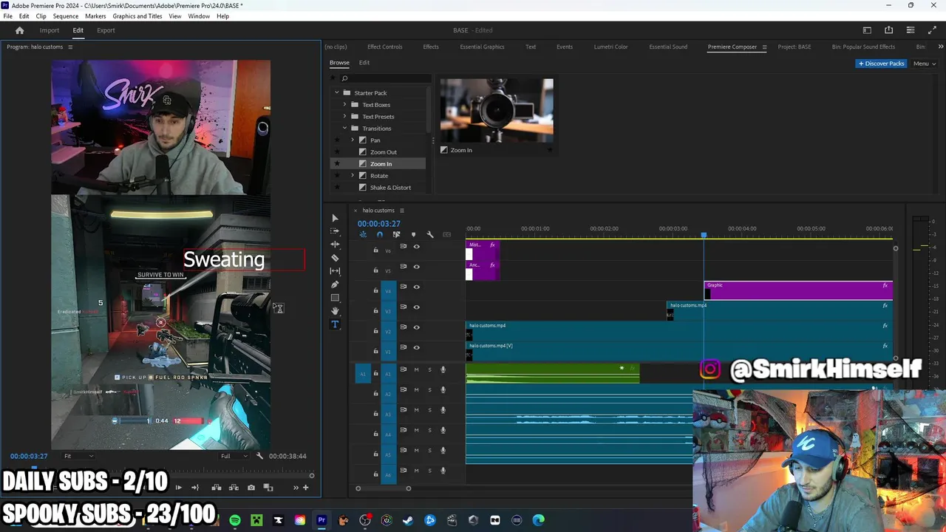This screenshot has height=532, width=946.
Task: Click the insert-sequence-as-nest icon in timeline
Action: pyautogui.click(x=363, y=235)
